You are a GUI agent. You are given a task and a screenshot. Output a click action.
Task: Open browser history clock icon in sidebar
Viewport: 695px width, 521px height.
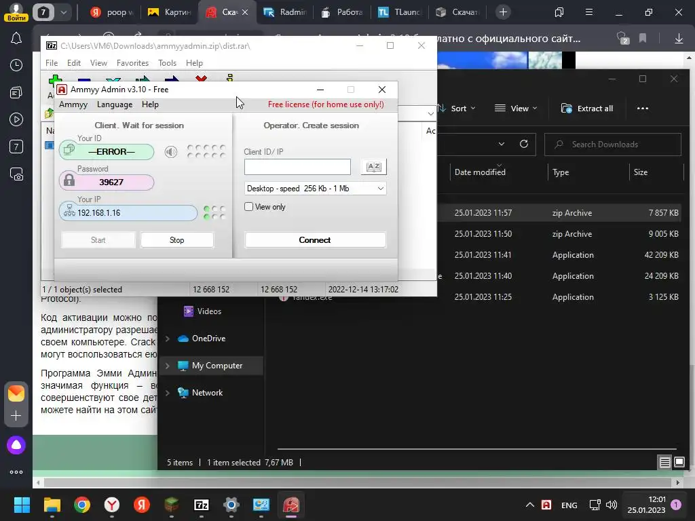[x=16, y=66]
